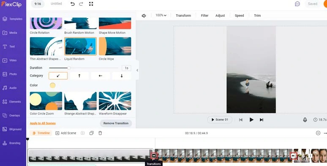
Task: Open the Branding sidebar section
Action: 11,143
